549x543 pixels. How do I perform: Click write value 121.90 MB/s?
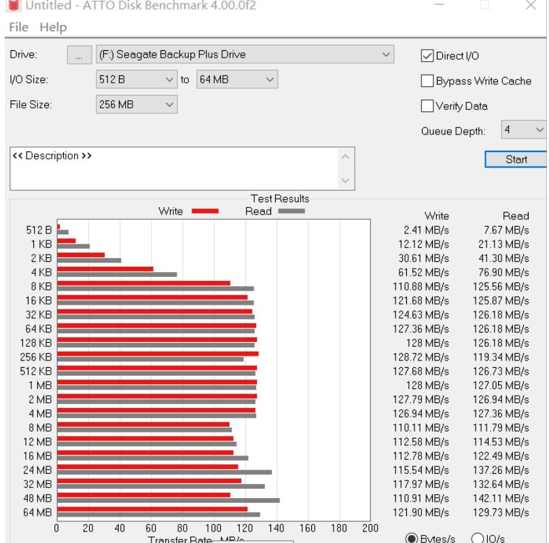pyautogui.click(x=421, y=512)
